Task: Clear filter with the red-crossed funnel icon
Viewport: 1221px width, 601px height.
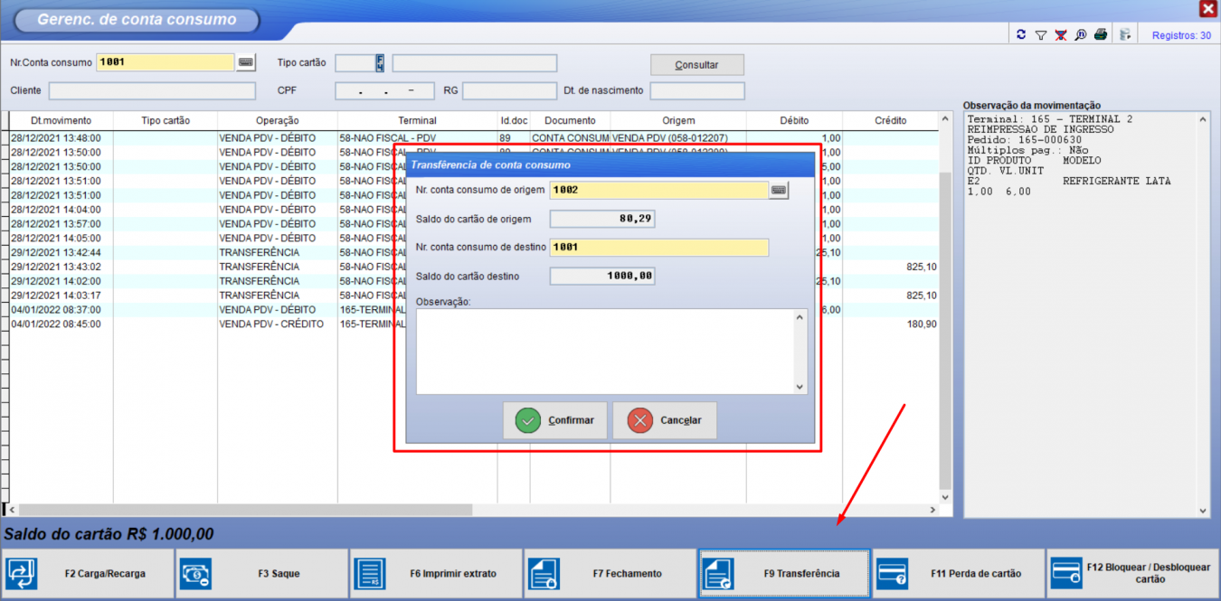Action: click(x=1061, y=35)
